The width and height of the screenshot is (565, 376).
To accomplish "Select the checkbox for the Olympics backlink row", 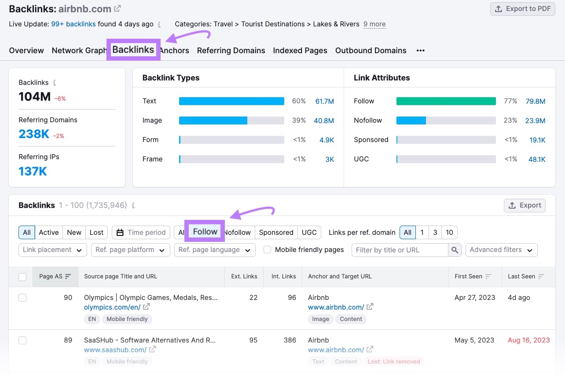I will [22, 298].
